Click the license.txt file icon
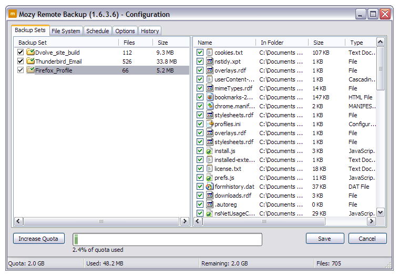The width and height of the screenshot is (399, 276). tap(209, 168)
